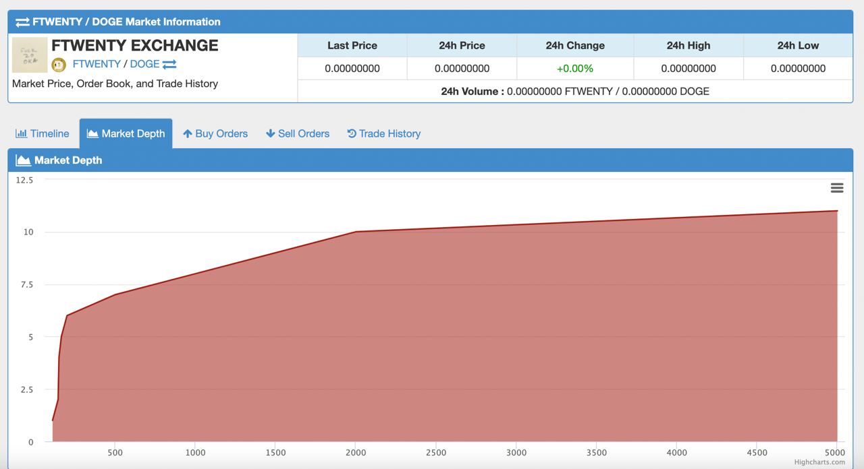Click the exchange arrows icon in Market Information header

22,22
